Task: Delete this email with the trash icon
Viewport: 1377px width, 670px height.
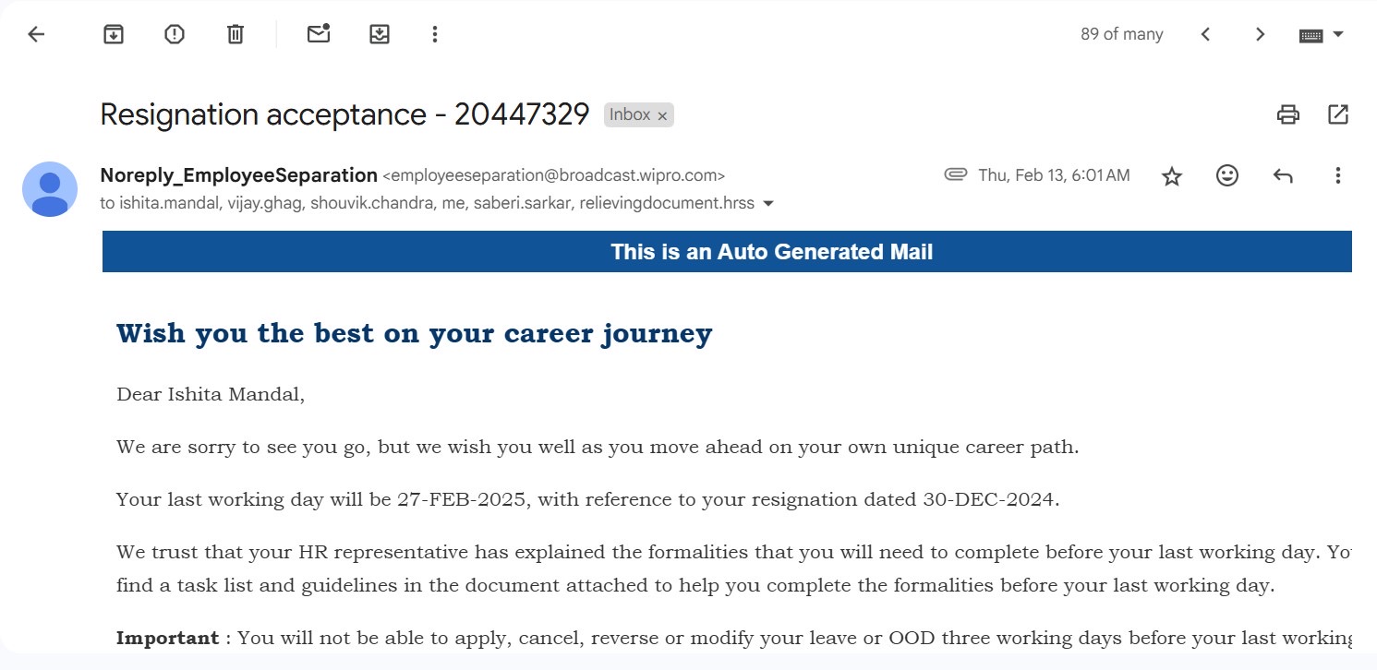Action: [x=236, y=34]
